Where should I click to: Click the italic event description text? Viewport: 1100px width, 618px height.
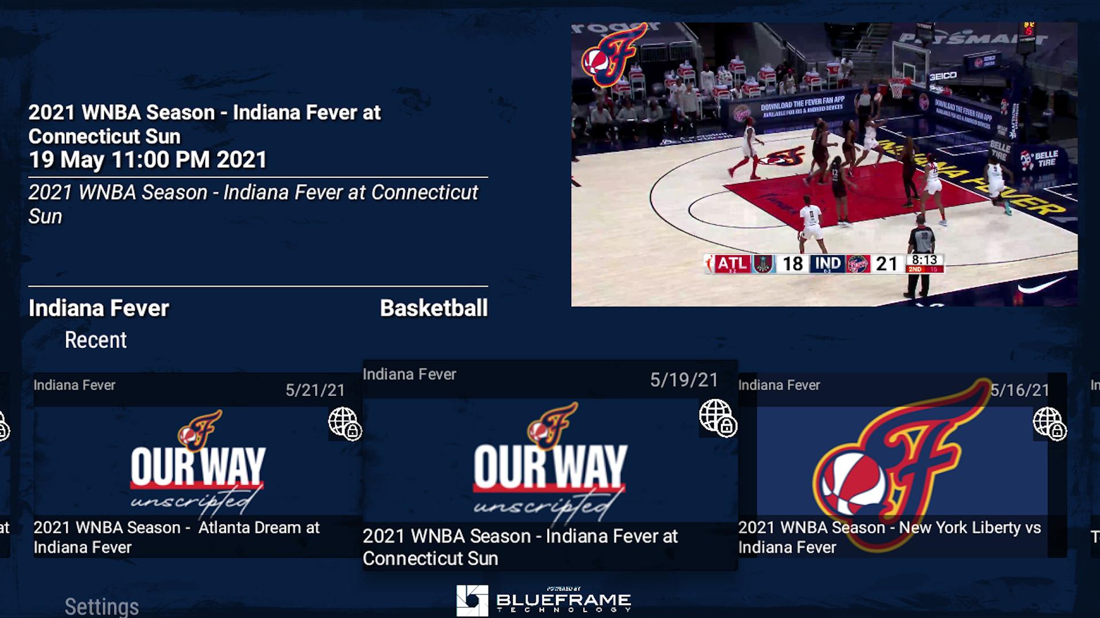click(x=253, y=204)
